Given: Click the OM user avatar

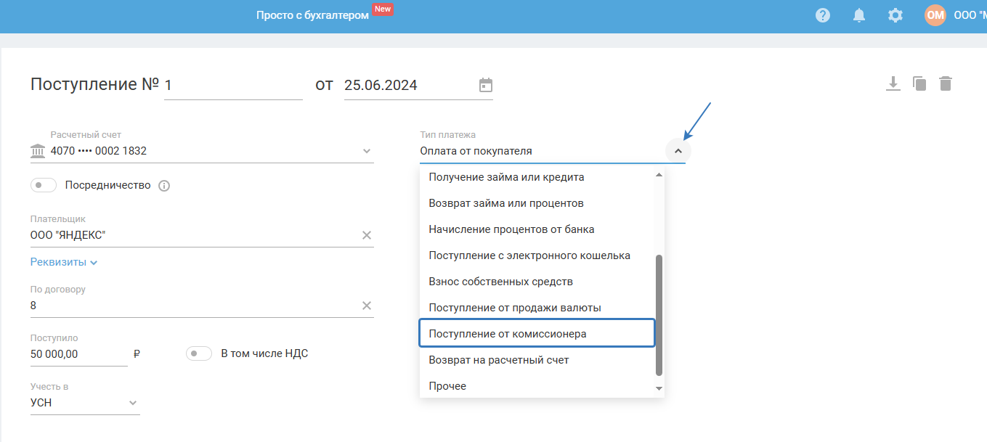Looking at the screenshot, I should pyautogui.click(x=935, y=15).
